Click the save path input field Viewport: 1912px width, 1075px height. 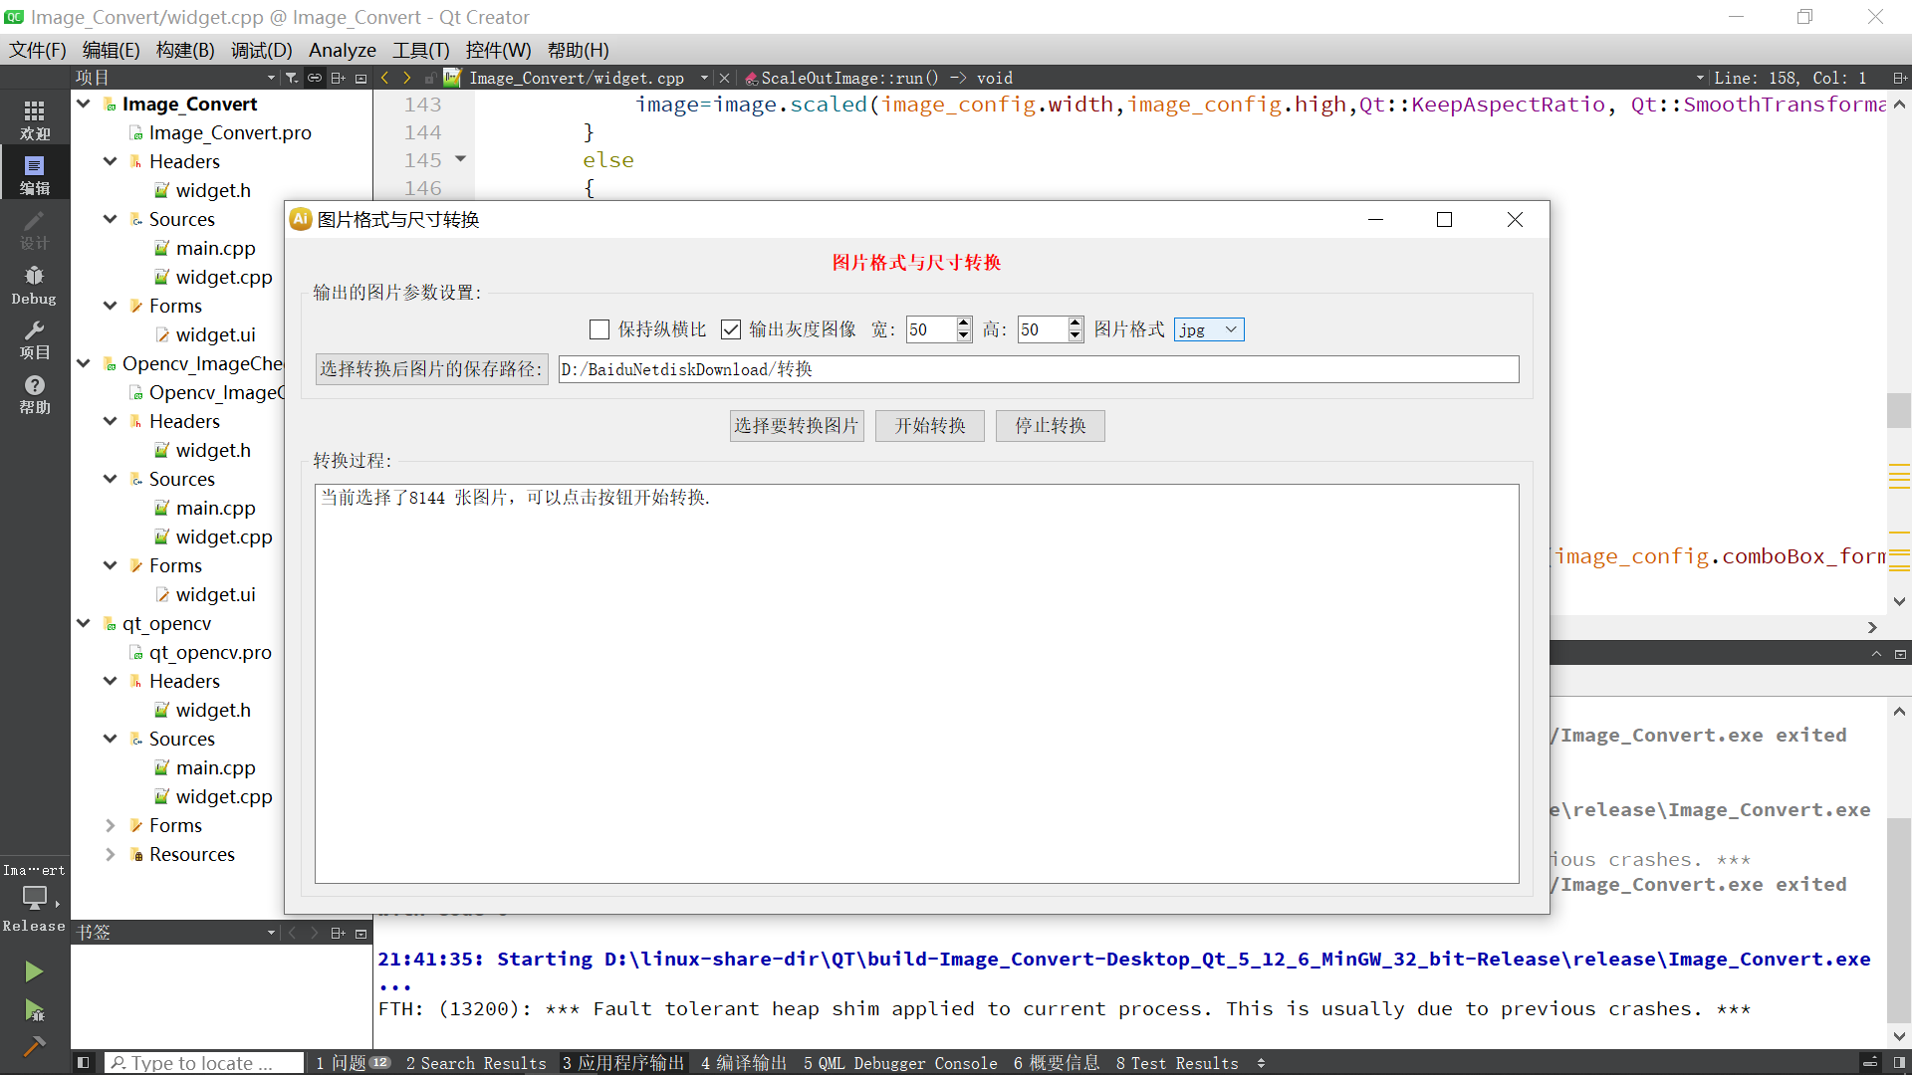click(1038, 369)
